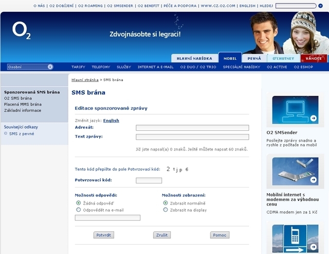Click the mobile phone road-sign thumbnail image
The width and height of the screenshot is (329, 254).
295,239
